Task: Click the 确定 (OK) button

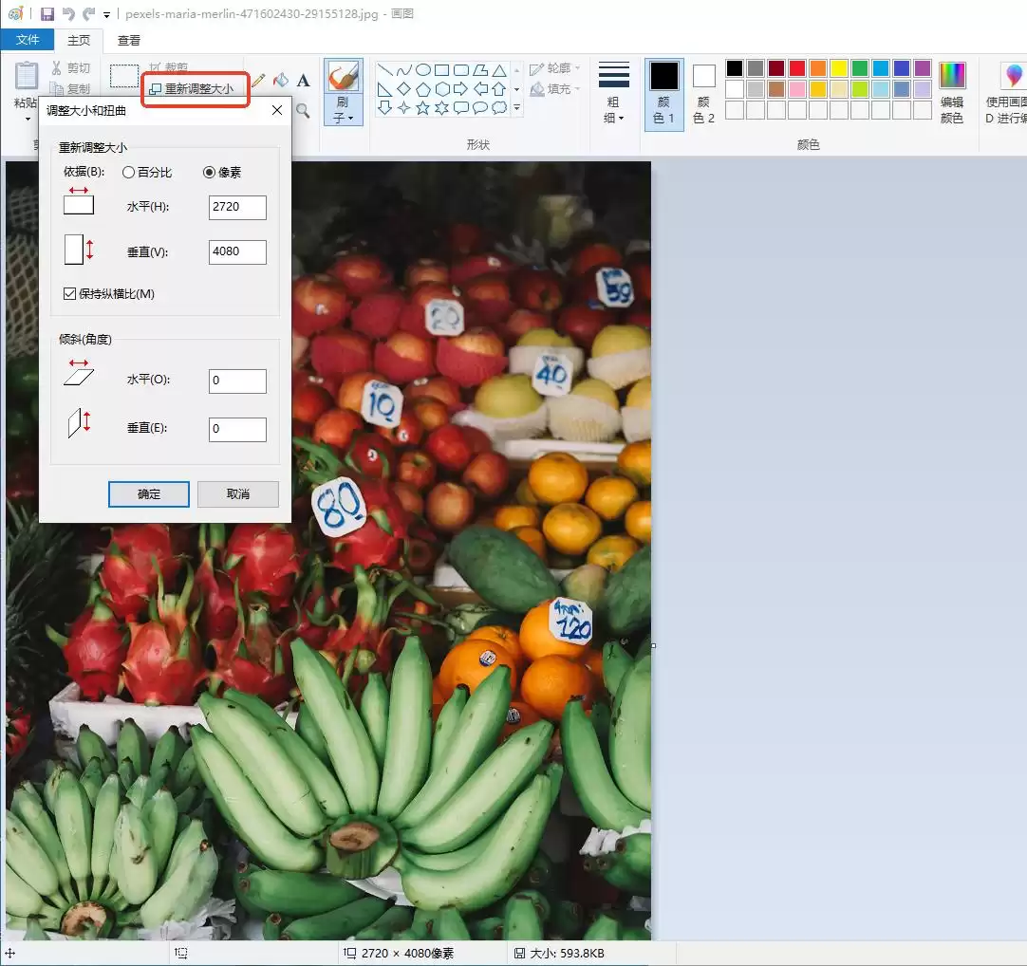Action: 149,494
